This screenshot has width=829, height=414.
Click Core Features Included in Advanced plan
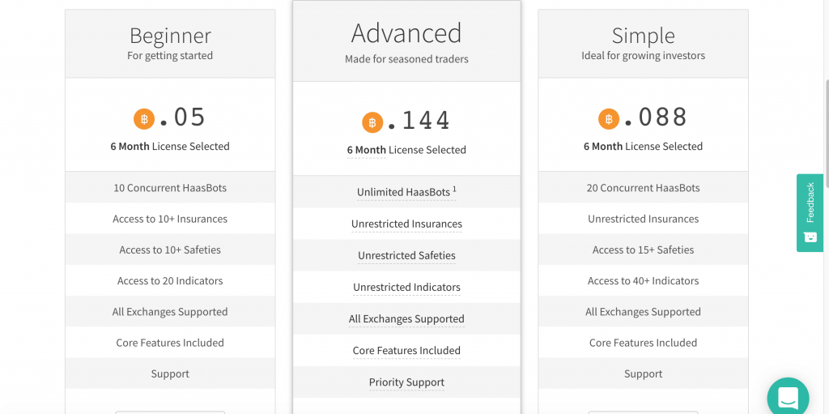(406, 351)
